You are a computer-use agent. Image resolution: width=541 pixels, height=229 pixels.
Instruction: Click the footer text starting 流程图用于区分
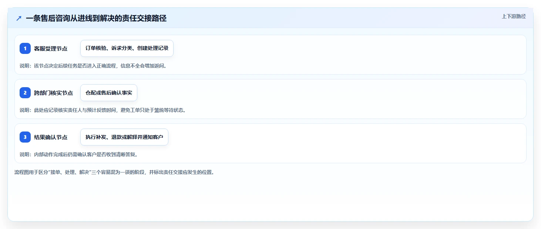[114, 172]
